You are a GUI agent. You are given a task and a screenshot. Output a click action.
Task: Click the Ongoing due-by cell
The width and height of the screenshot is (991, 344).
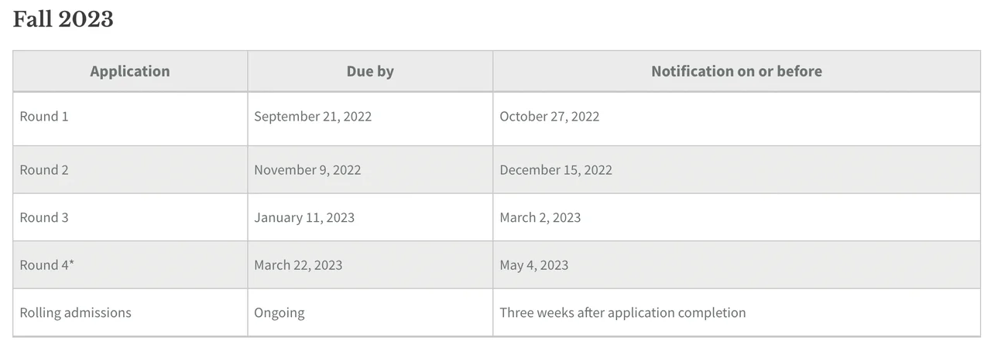279,313
